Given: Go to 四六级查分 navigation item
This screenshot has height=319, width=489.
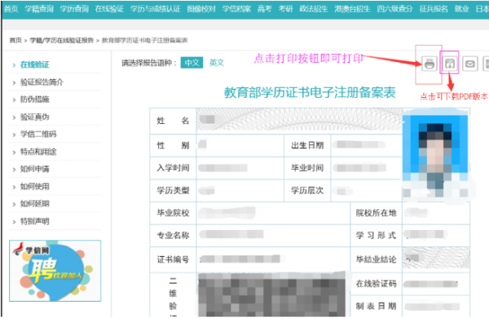Looking at the screenshot, I should click(394, 9).
